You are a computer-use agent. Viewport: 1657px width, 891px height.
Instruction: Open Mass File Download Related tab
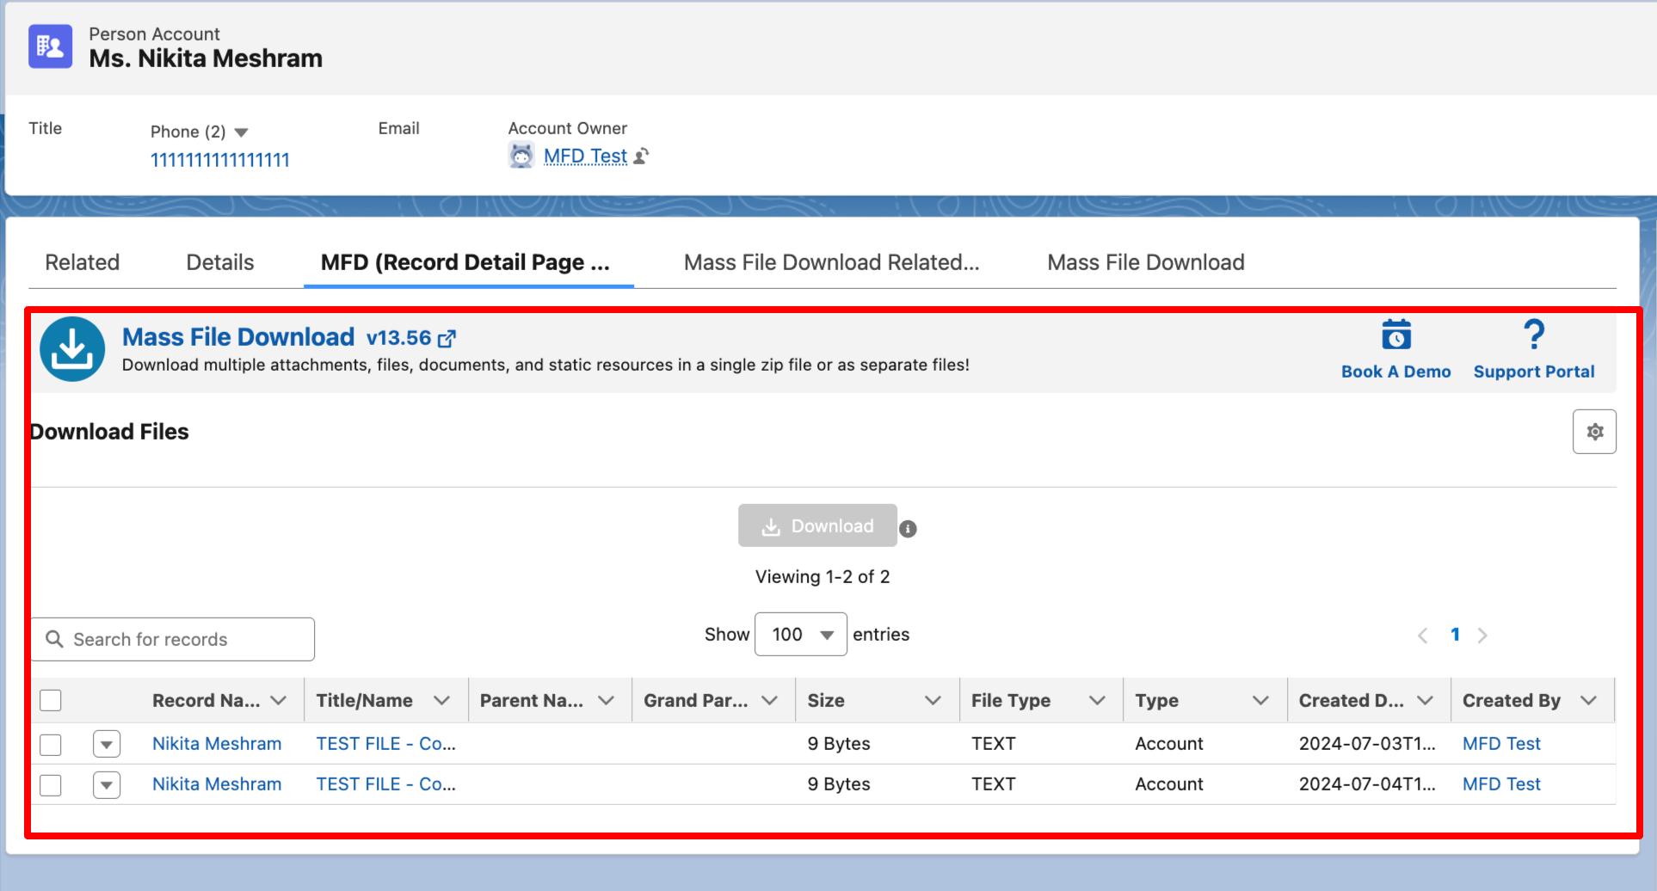click(x=832, y=262)
